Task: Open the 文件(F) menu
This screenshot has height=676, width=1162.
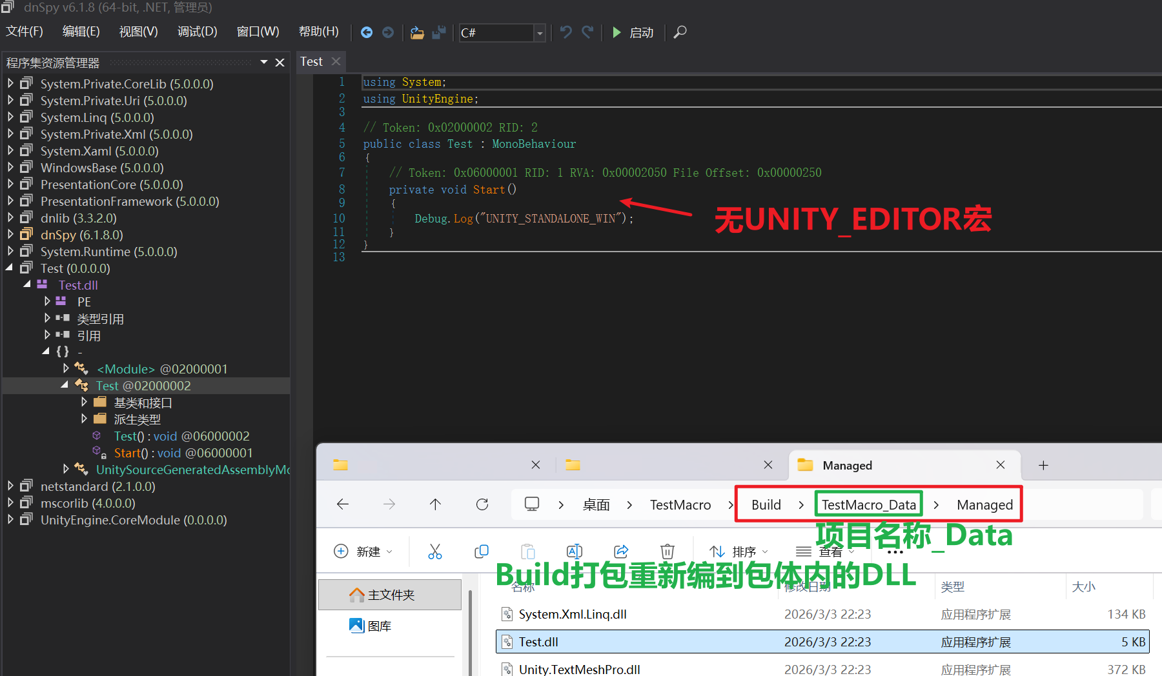Action: (25, 32)
